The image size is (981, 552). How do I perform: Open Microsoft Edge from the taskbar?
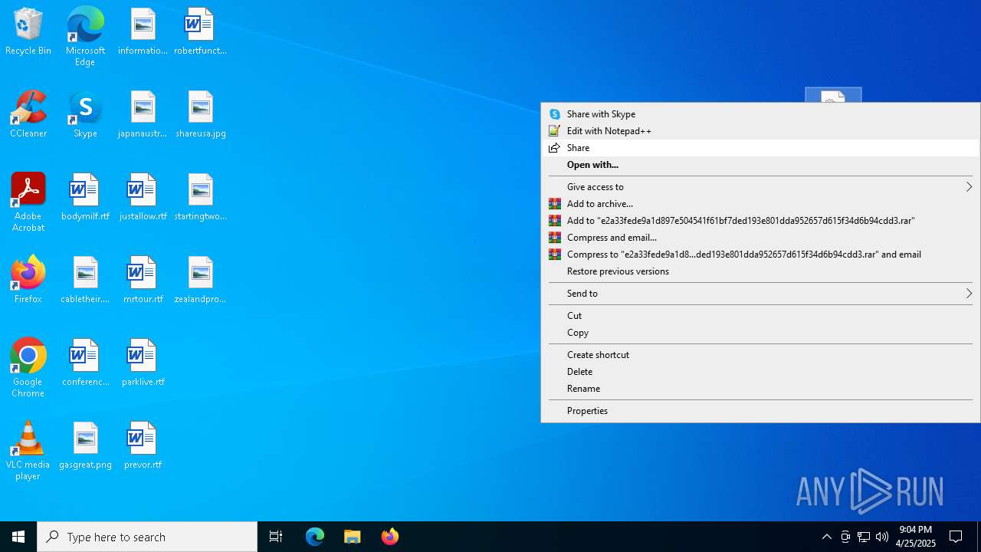(315, 537)
